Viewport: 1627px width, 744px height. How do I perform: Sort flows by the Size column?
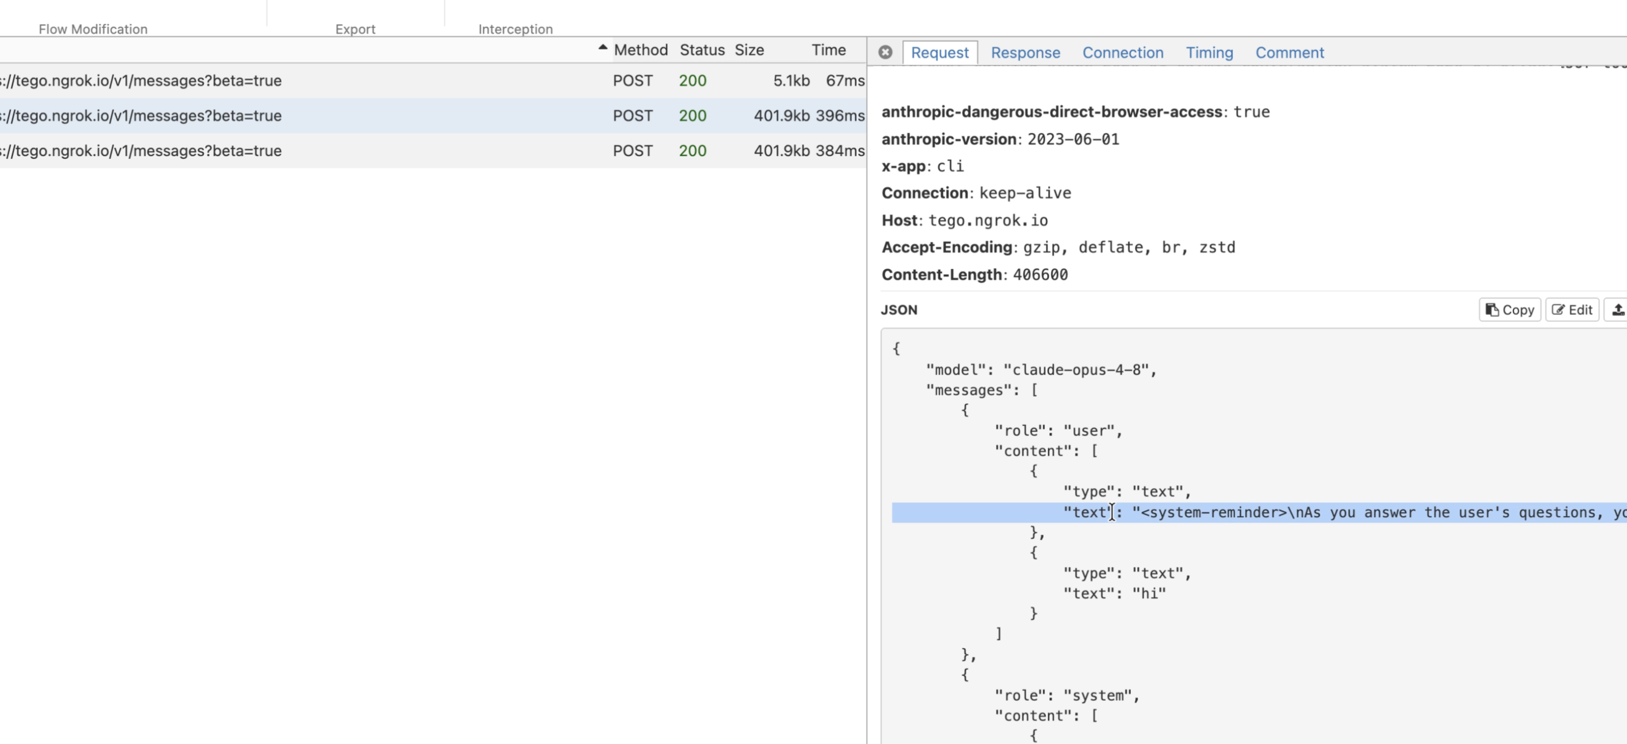pyautogui.click(x=749, y=50)
